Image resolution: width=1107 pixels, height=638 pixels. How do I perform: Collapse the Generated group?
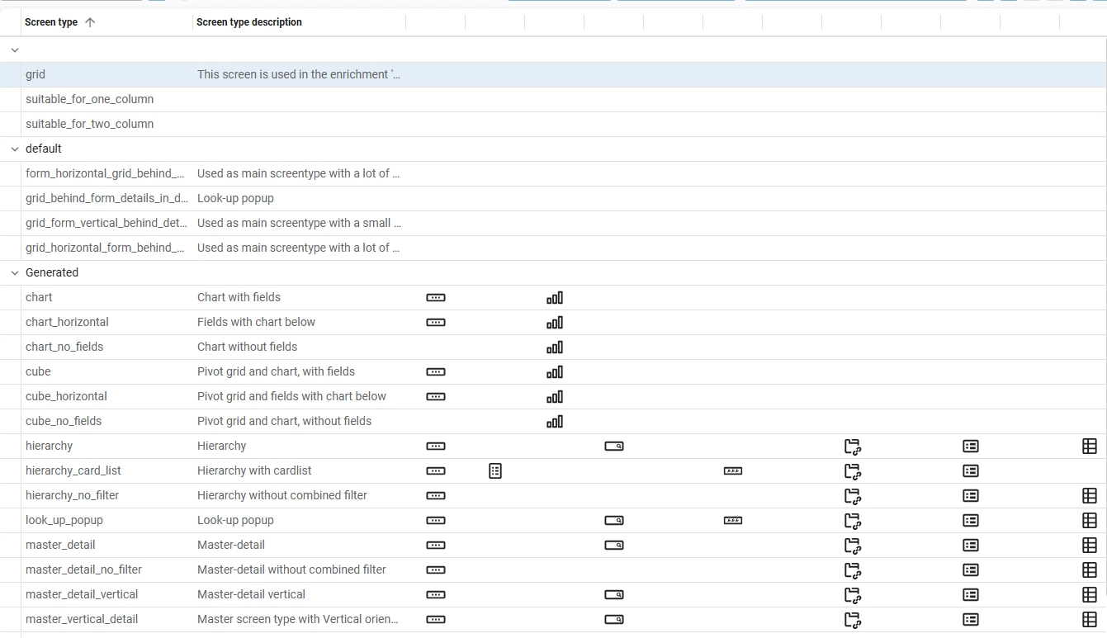click(15, 272)
